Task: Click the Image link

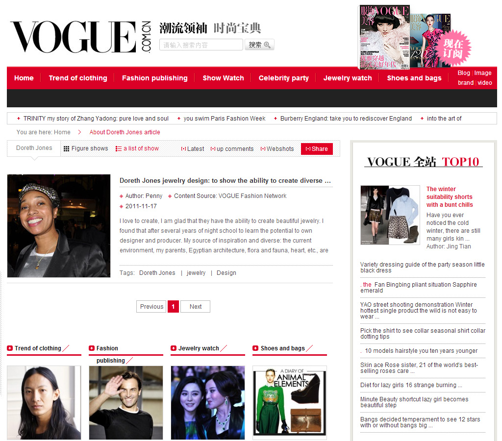Action: click(x=483, y=73)
